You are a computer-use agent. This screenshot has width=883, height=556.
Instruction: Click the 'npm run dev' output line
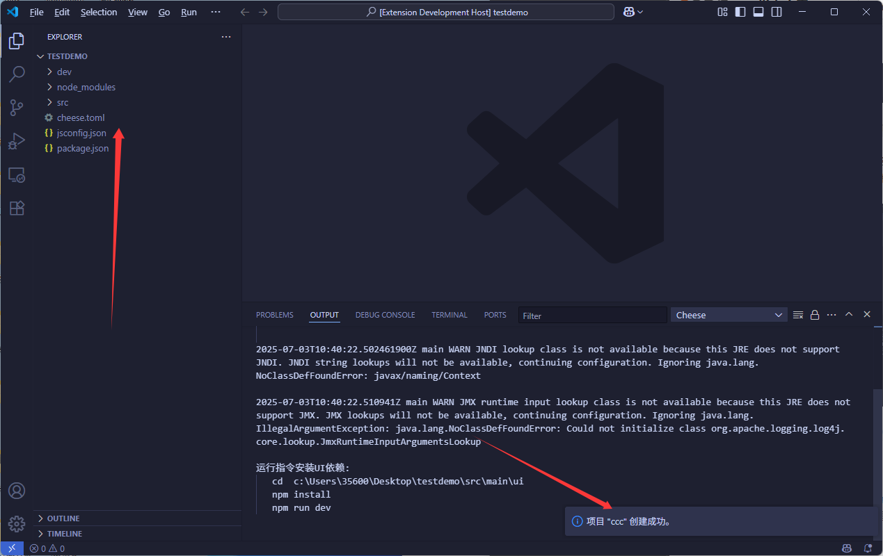tap(301, 508)
